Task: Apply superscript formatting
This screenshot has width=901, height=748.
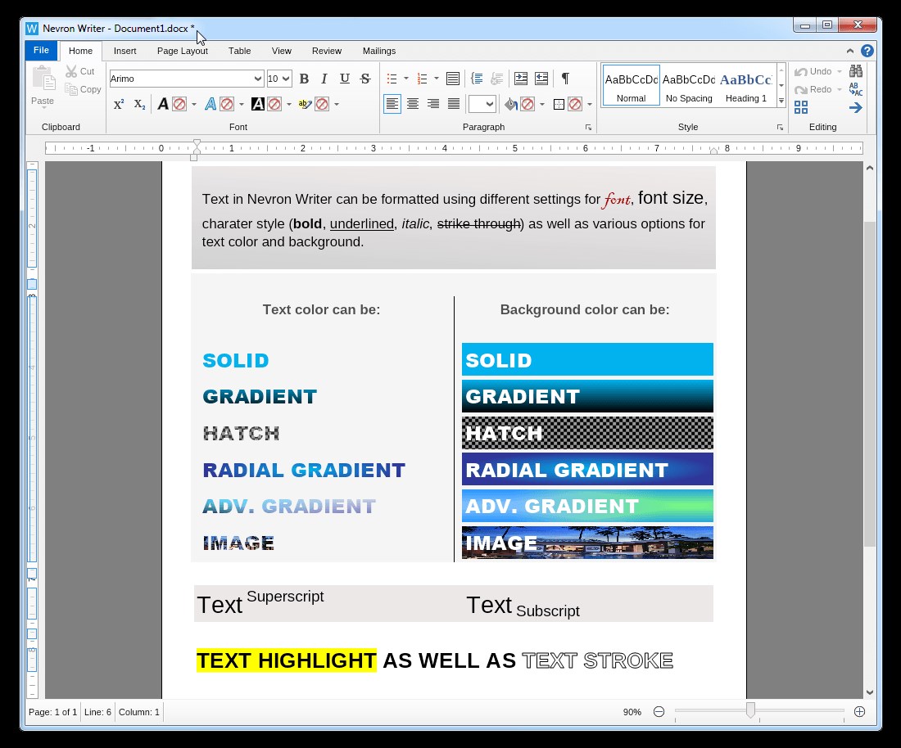Action: (119, 104)
